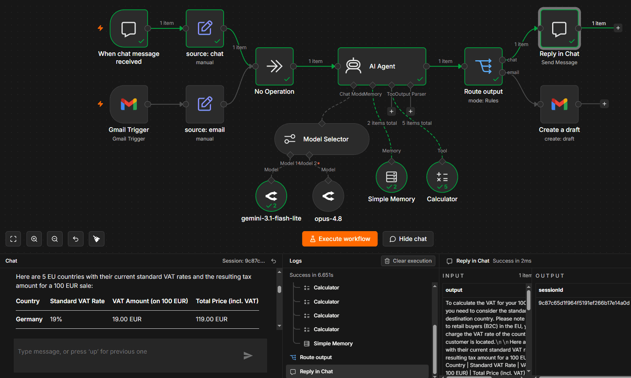Click the output field header in input panel
631x378 pixels.
pyautogui.click(x=454, y=290)
